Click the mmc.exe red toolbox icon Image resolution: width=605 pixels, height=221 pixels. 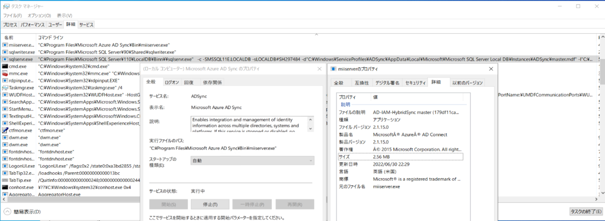click(5, 73)
